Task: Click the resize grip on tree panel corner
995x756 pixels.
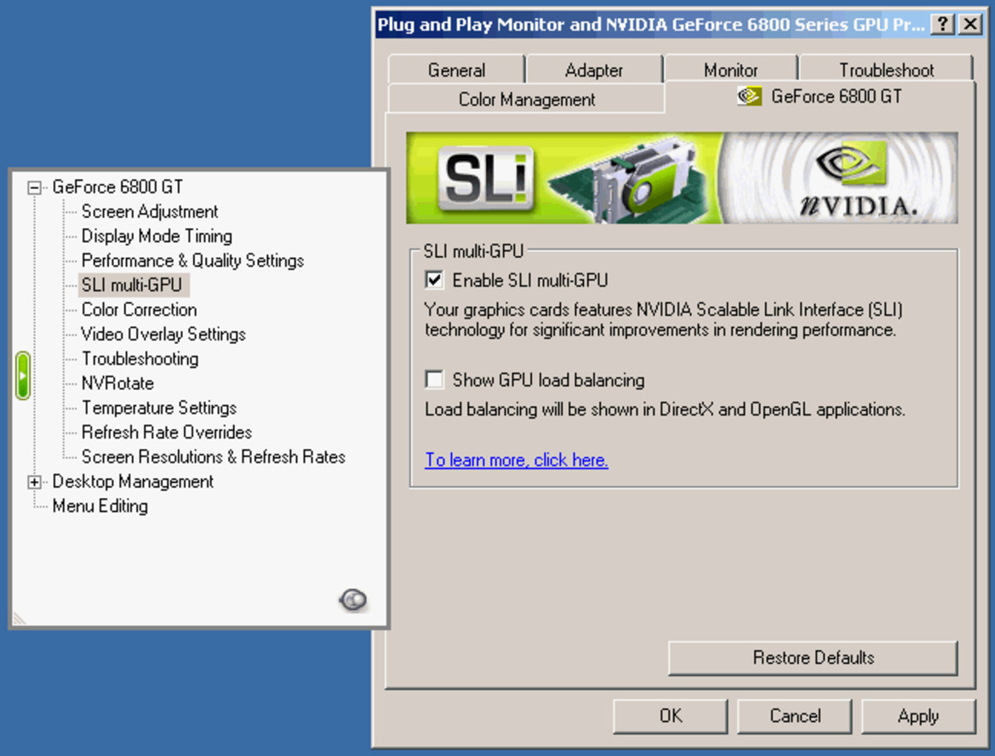Action: click(20, 618)
